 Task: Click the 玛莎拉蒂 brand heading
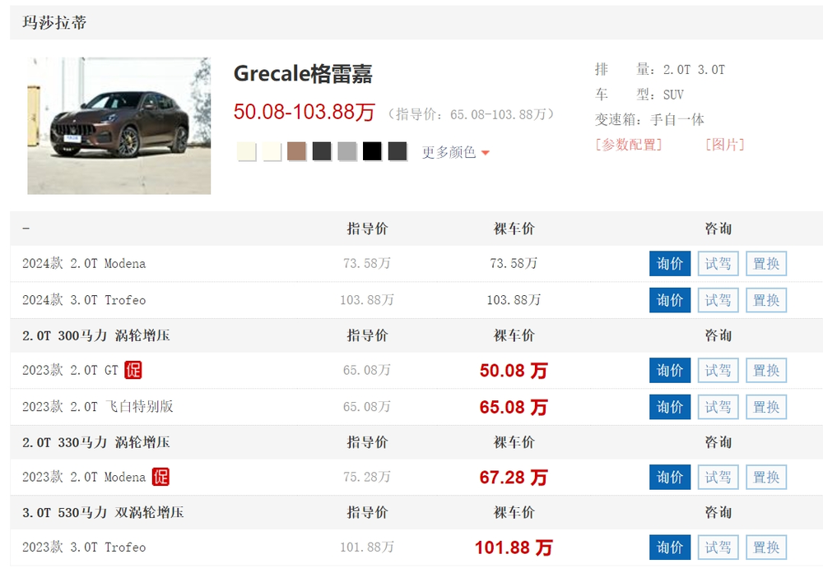[54, 22]
